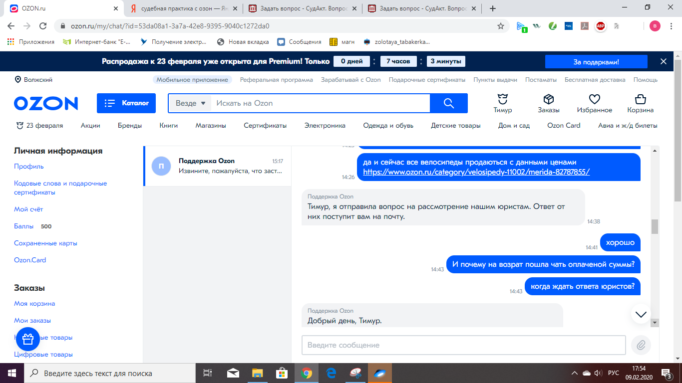Open the Merida bicycles link in chat
Image resolution: width=682 pixels, height=383 pixels.
coord(476,172)
